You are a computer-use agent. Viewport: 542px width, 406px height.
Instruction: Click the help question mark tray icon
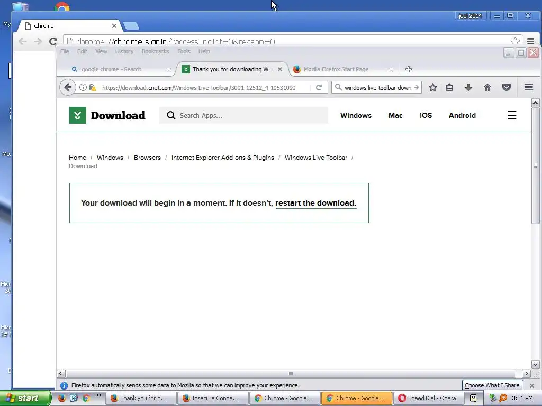tap(474, 398)
